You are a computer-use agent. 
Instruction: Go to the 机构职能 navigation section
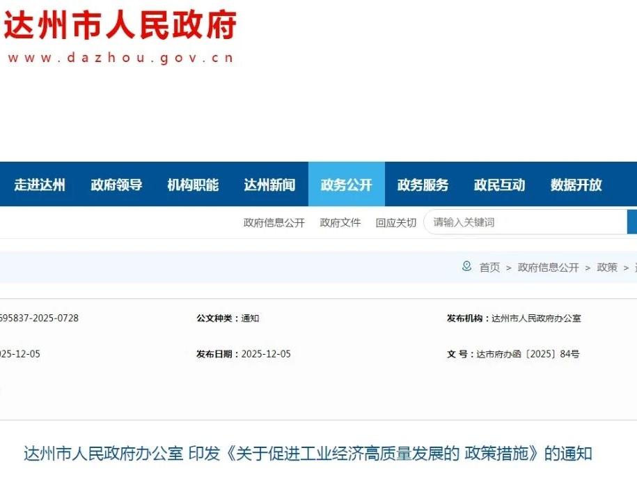[193, 185]
